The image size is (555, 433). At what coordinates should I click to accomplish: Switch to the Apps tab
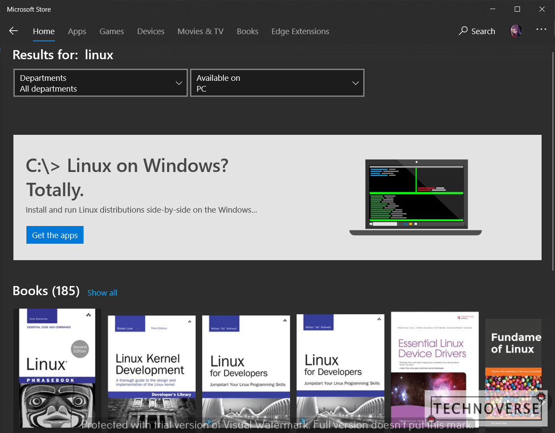coord(77,31)
